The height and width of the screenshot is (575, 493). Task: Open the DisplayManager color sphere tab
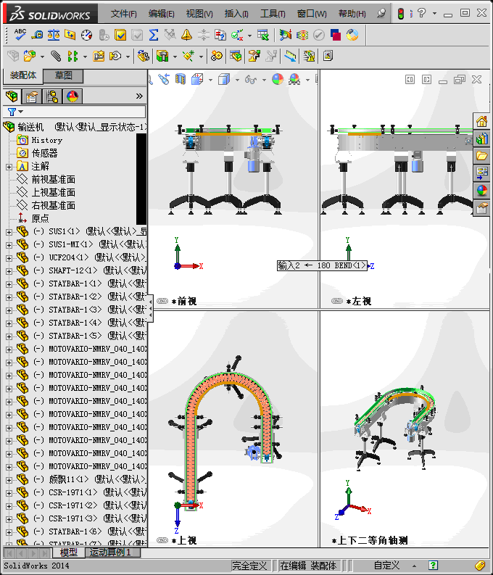click(x=72, y=96)
